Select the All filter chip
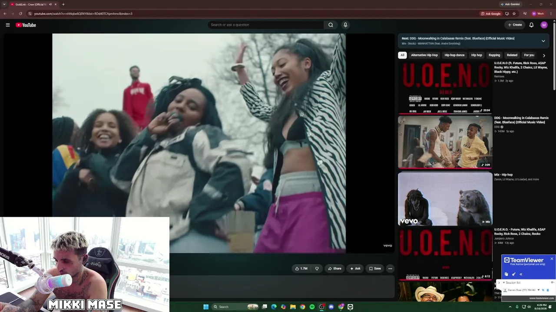The image size is (556, 312). [402, 55]
